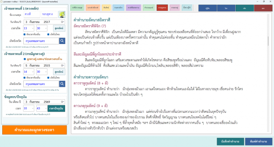
Task: Open the pink ทายดวงคู่ tab
Action: (x=175, y=8)
